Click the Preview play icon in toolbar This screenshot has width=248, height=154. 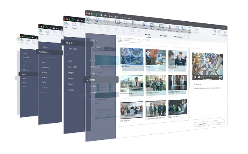coord(183,28)
